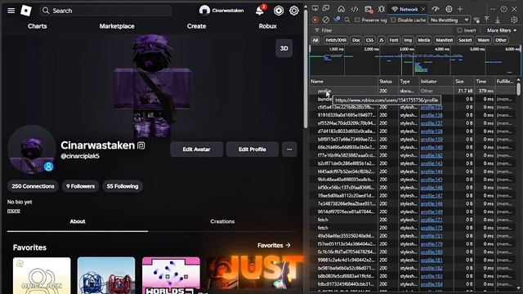Export HAR with down arrow icon
Image resolution: width=523 pixels, height=294 pixels.
point(498,20)
